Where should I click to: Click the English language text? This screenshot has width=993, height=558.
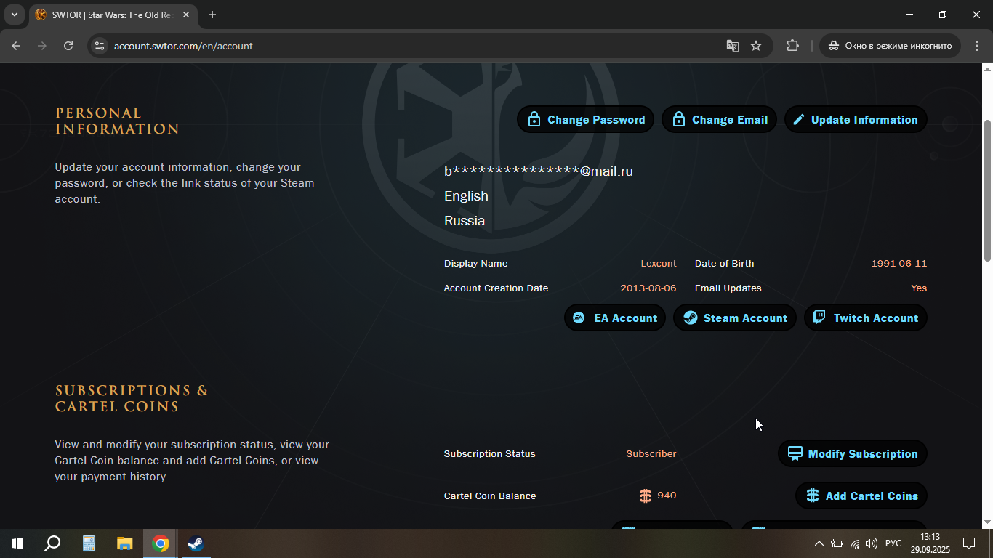click(466, 196)
